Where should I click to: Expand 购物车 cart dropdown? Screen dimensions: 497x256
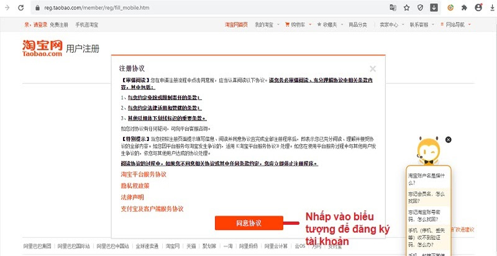[298, 25]
